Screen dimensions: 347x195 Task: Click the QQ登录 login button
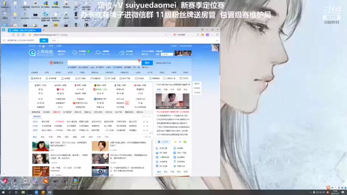(164, 142)
